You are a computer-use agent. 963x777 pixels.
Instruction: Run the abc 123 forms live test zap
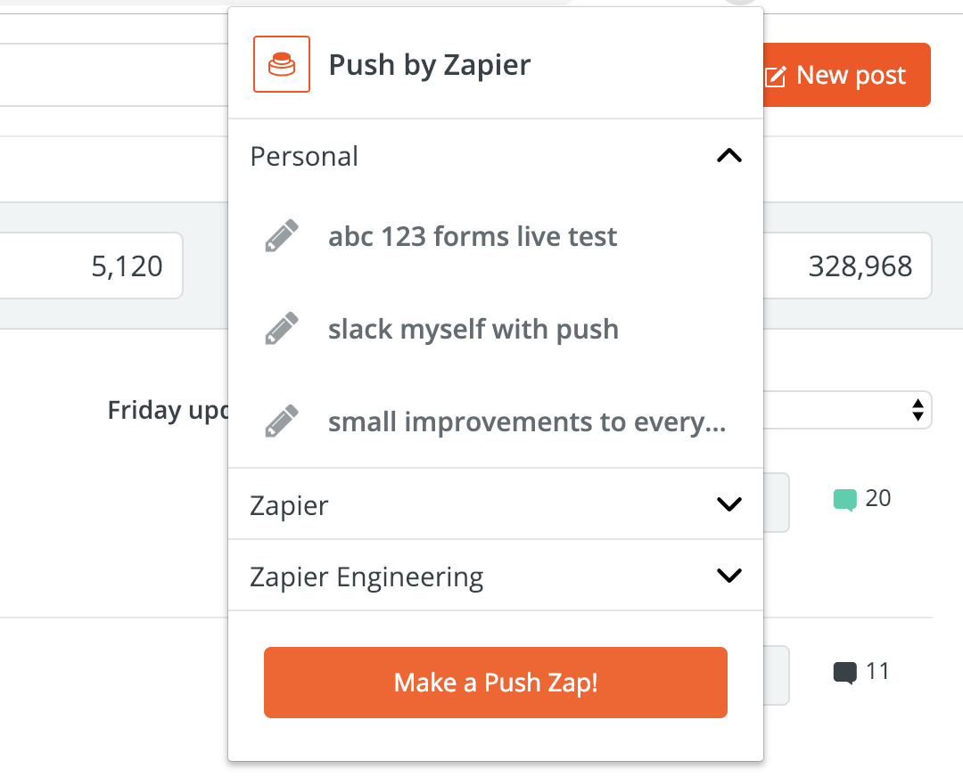pyautogui.click(x=473, y=237)
